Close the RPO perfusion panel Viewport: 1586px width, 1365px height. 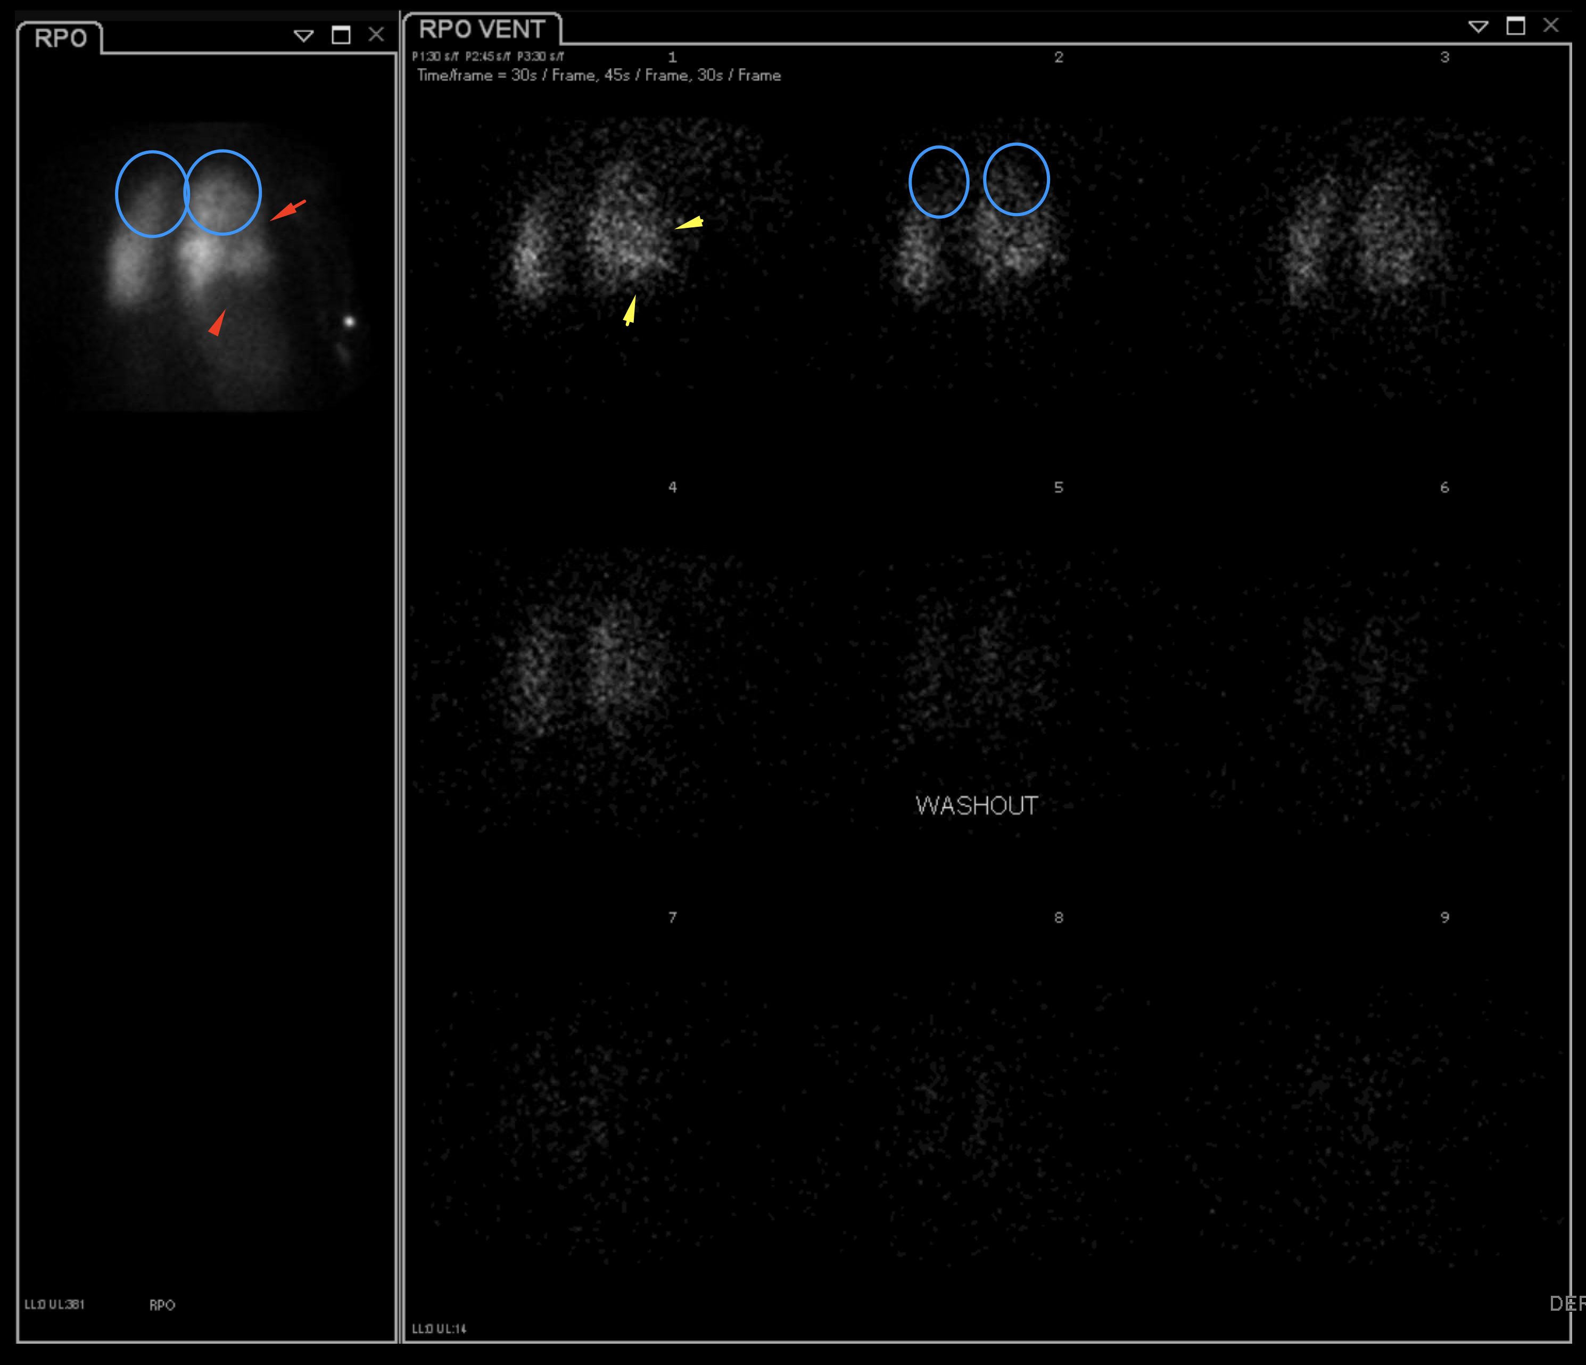coord(376,35)
